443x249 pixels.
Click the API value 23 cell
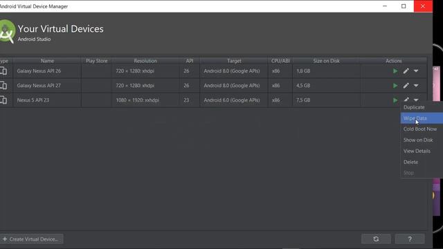coord(190,100)
